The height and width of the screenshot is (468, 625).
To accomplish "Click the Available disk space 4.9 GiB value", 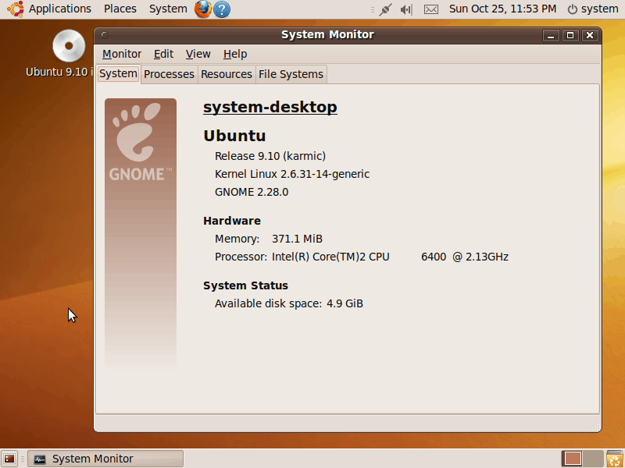I will click(x=345, y=303).
